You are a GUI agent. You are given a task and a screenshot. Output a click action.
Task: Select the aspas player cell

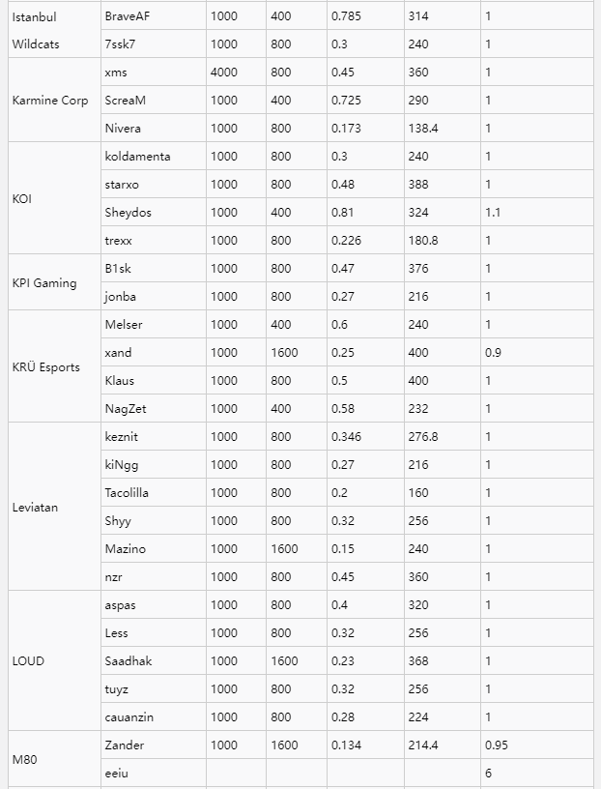tap(120, 605)
